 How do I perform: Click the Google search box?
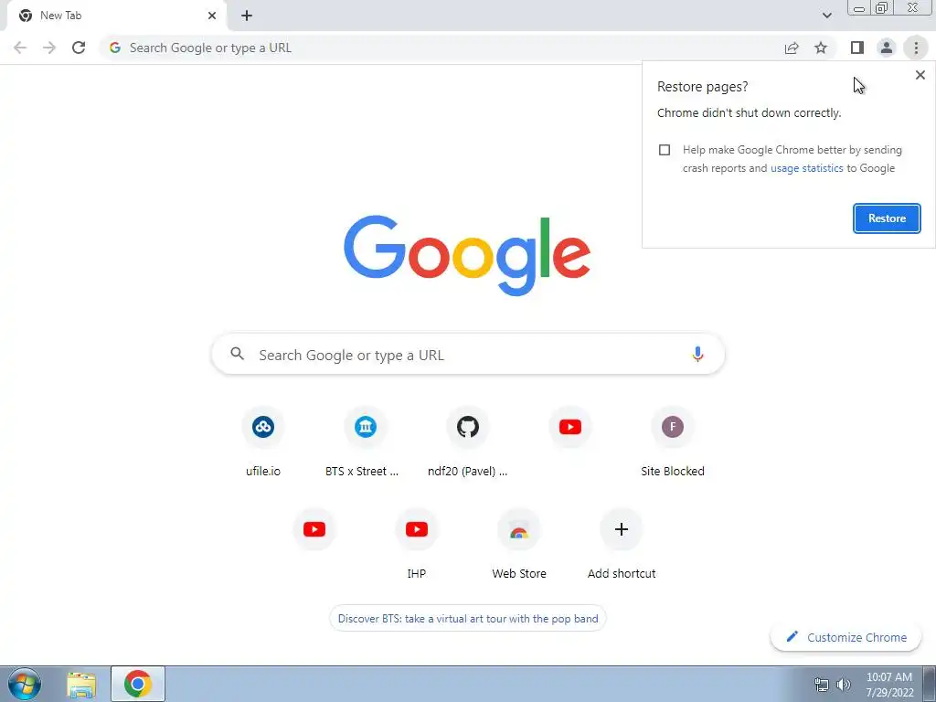[468, 355]
